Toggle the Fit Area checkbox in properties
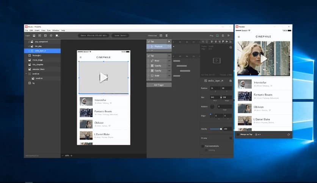The image size is (317, 183). click(x=231, y=138)
